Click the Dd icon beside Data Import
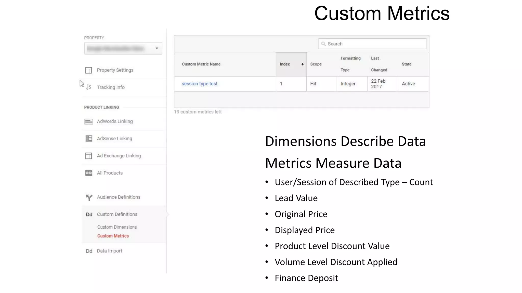Viewport: 522px width, 293px height. pos(89,251)
